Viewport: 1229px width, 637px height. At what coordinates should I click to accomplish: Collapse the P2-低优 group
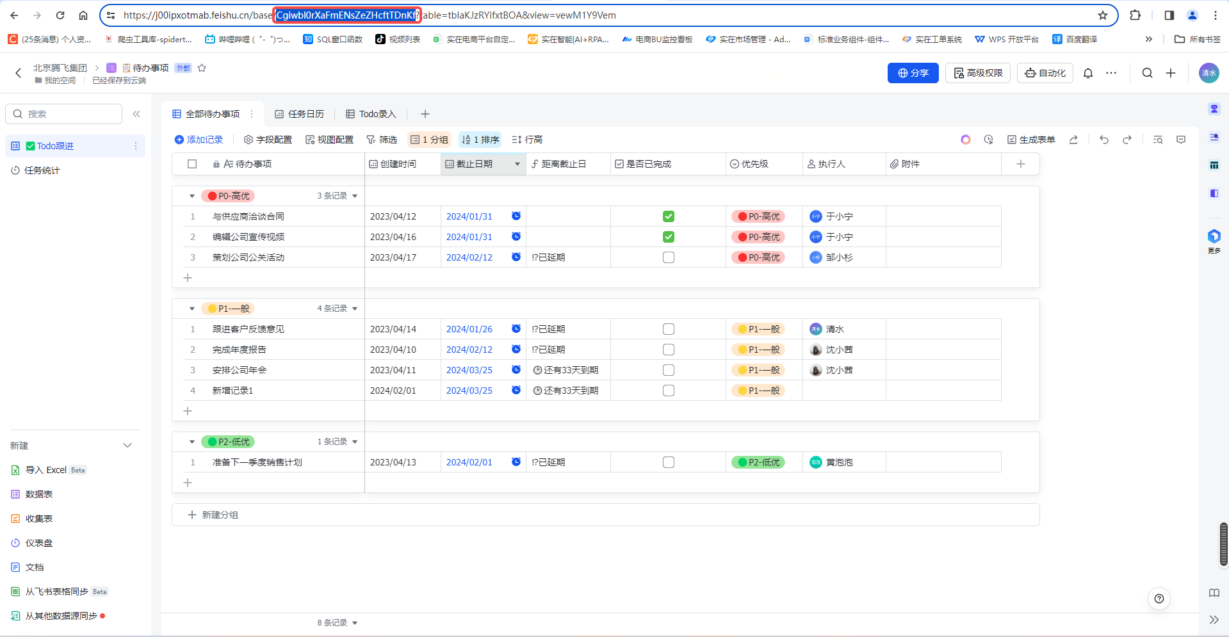coord(192,442)
